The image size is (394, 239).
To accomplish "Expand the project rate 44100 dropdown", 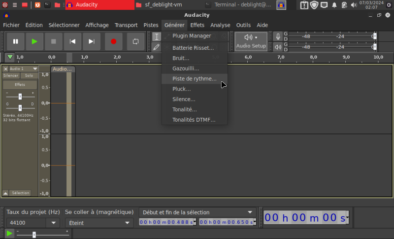I will [53, 223].
